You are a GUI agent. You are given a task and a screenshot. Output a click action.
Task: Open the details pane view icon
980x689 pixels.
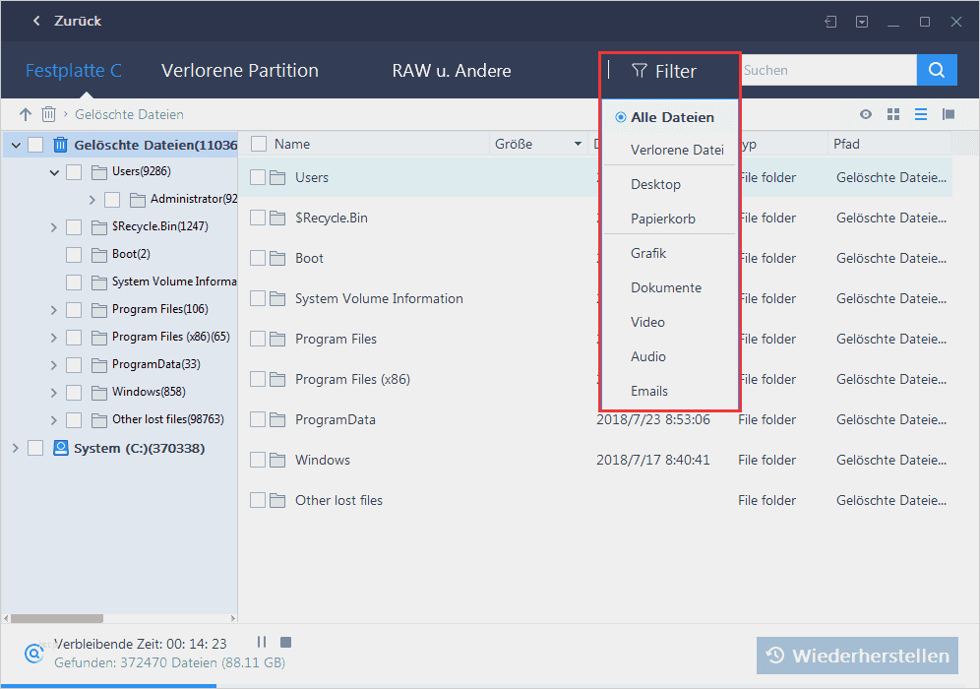tap(949, 114)
